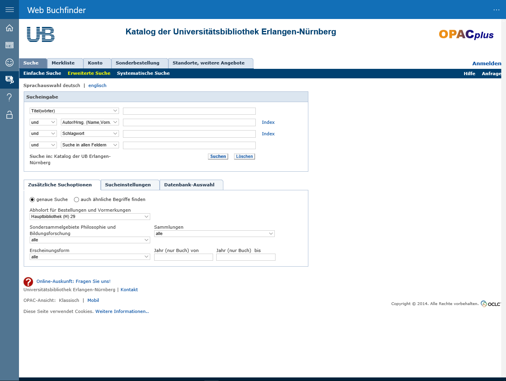Image resolution: width=506 pixels, height=381 pixels.
Task: Switch language to englisch
Action: (x=97, y=86)
